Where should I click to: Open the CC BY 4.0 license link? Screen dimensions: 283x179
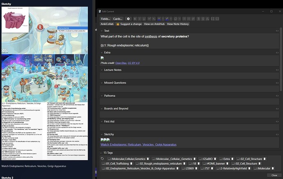click(134, 63)
